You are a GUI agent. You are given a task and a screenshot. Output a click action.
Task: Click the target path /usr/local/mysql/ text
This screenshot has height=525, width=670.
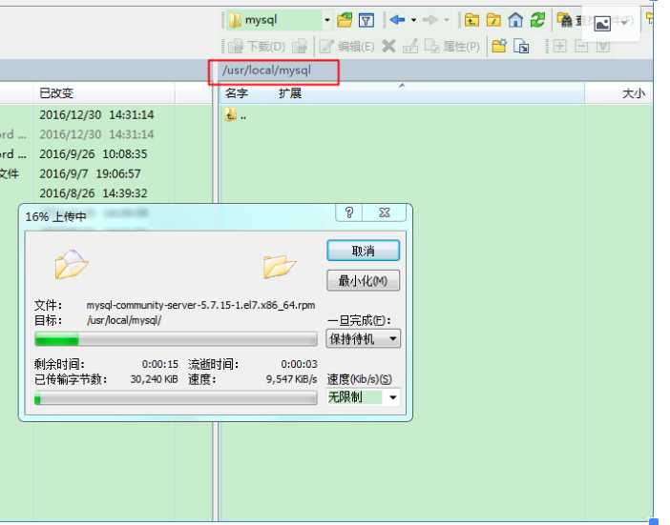pyautogui.click(x=124, y=320)
